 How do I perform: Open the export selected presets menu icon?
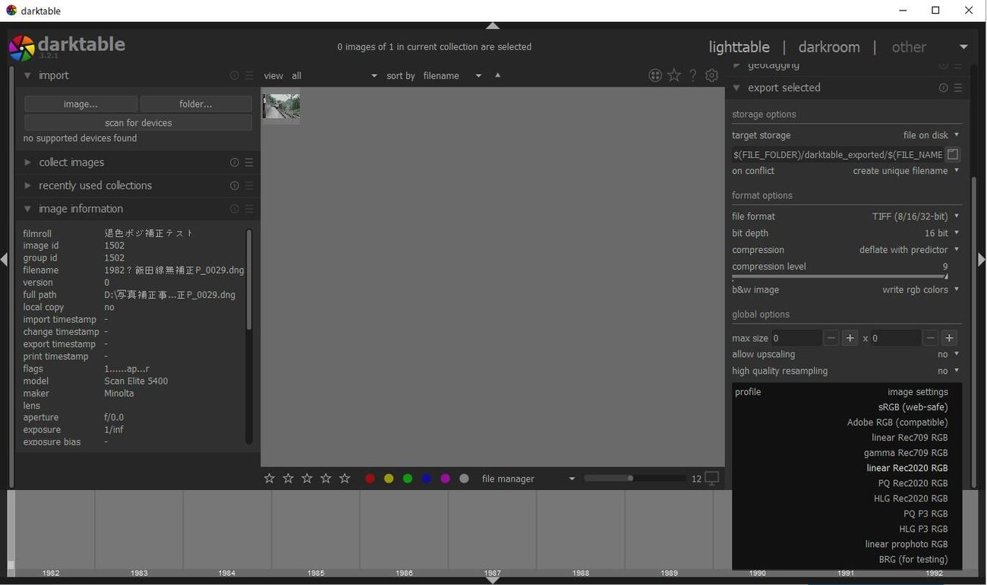tap(958, 88)
